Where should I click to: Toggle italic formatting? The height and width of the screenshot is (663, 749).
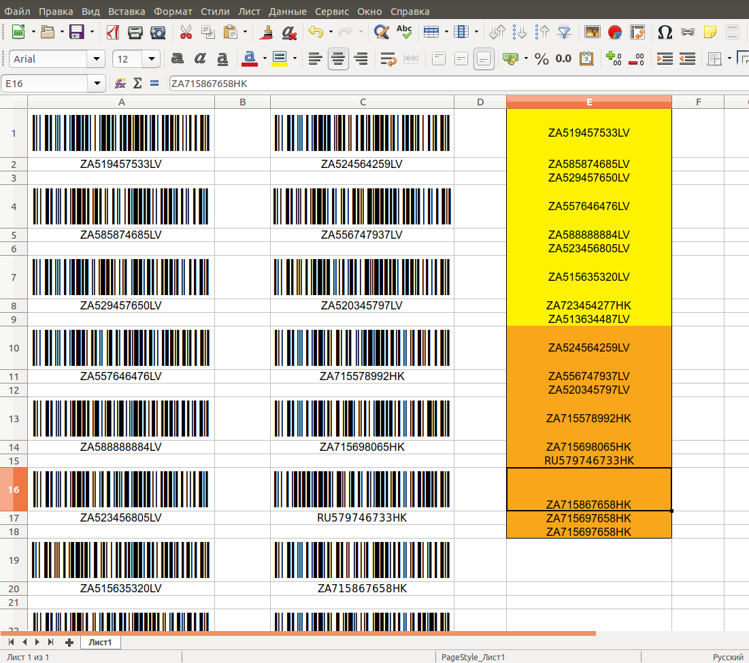(x=200, y=58)
